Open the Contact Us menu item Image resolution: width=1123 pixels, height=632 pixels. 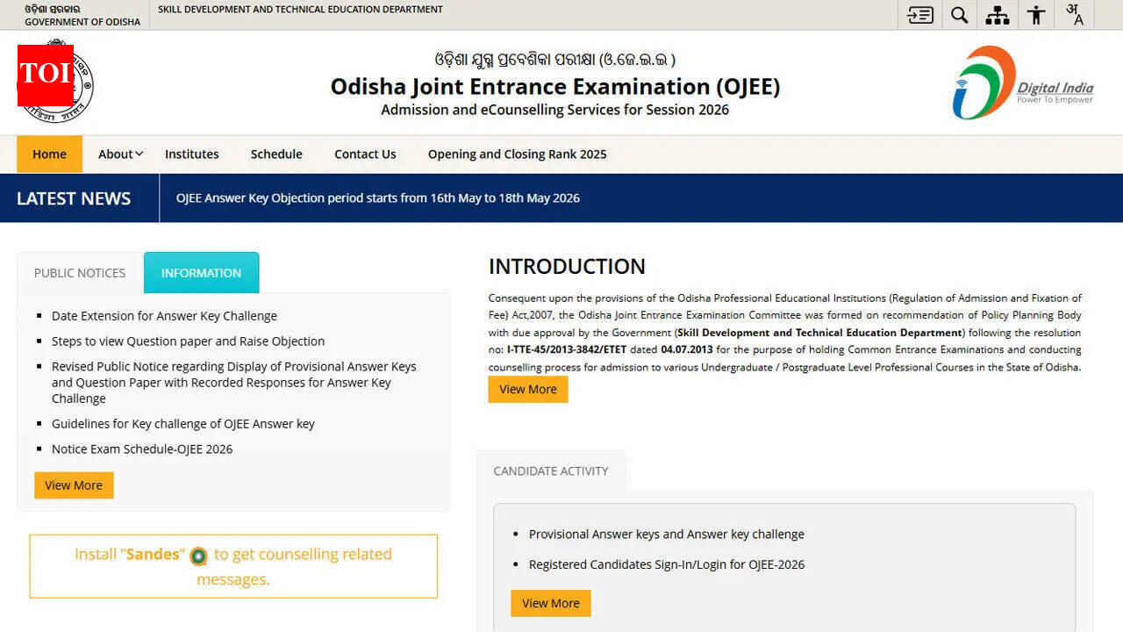point(365,154)
